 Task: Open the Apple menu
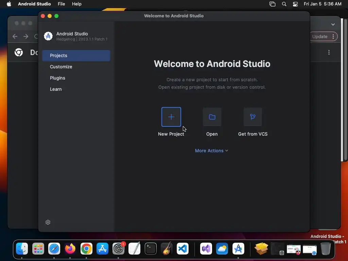[9, 4]
